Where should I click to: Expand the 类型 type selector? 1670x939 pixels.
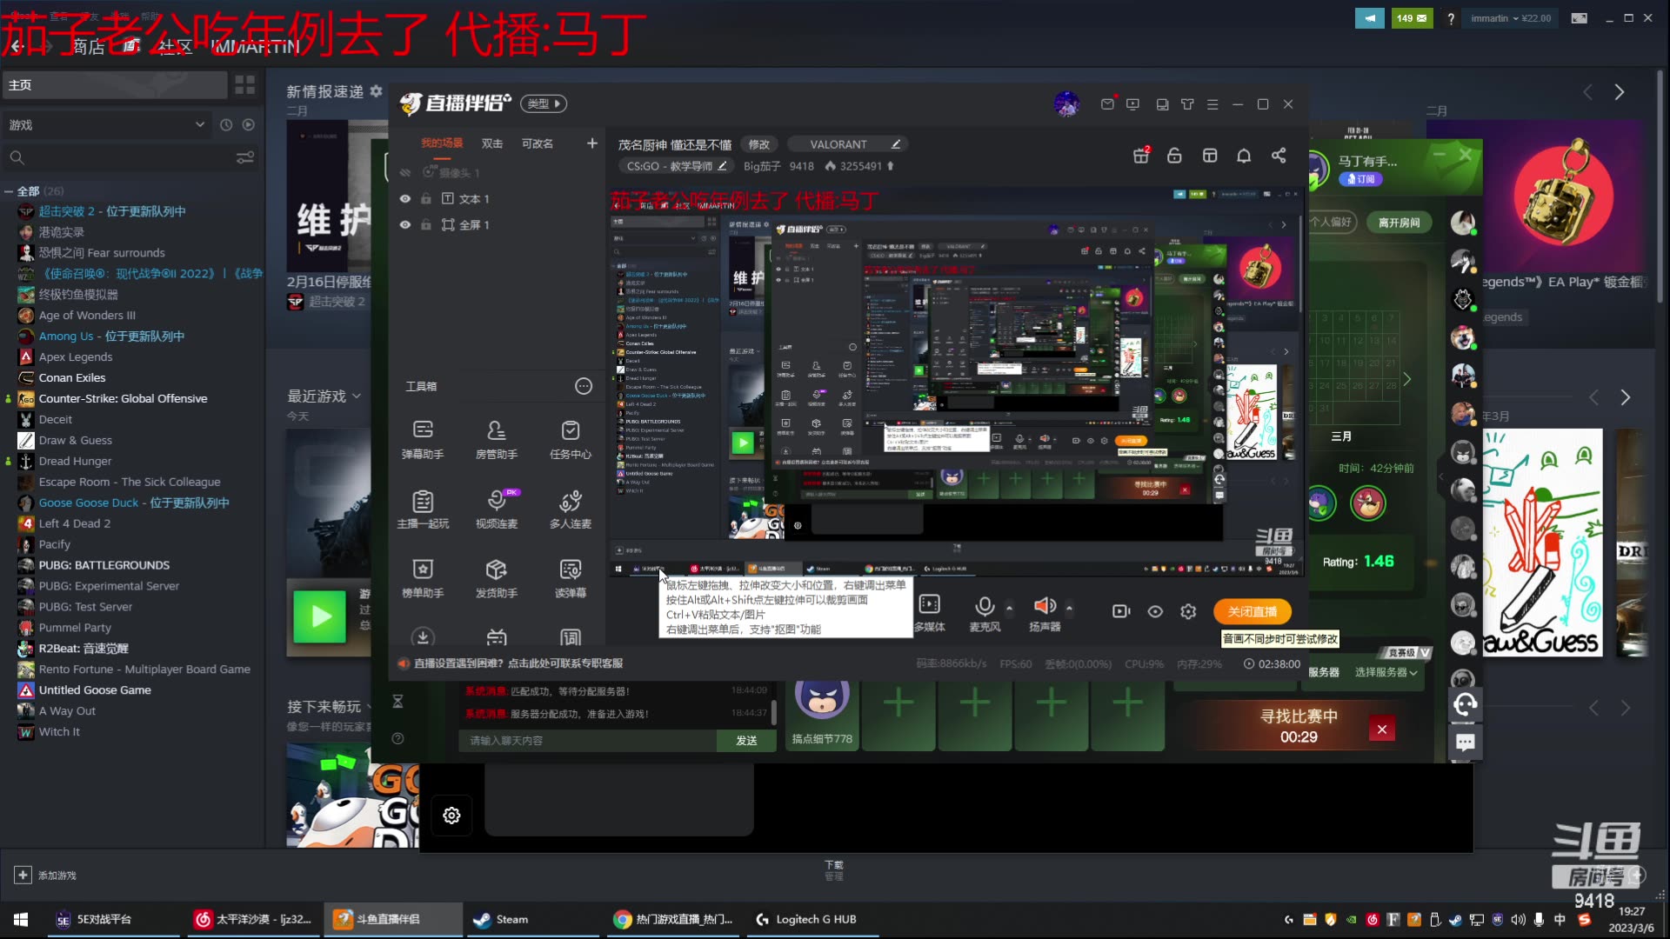click(544, 103)
